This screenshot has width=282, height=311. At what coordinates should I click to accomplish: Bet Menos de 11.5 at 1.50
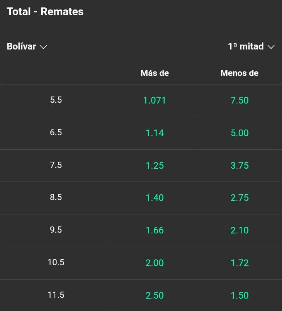pyautogui.click(x=239, y=295)
